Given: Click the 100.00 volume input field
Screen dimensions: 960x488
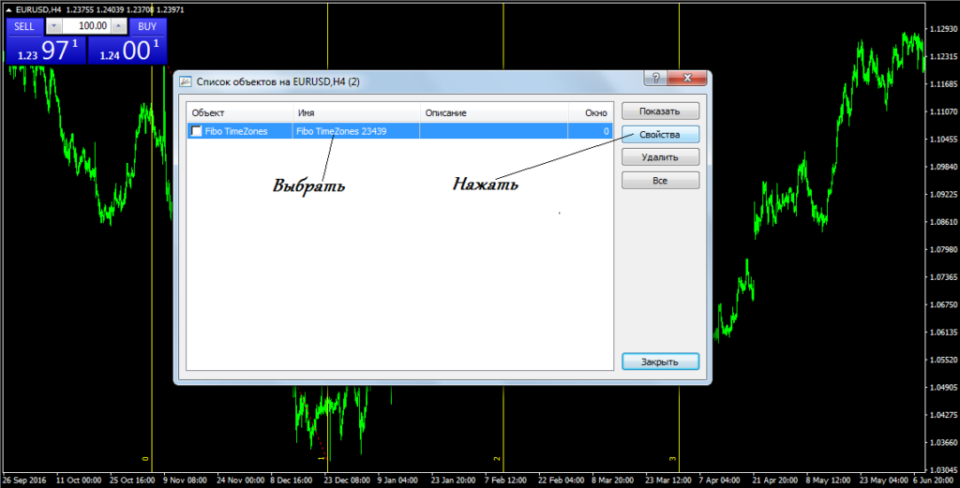Looking at the screenshot, I should (85, 26).
